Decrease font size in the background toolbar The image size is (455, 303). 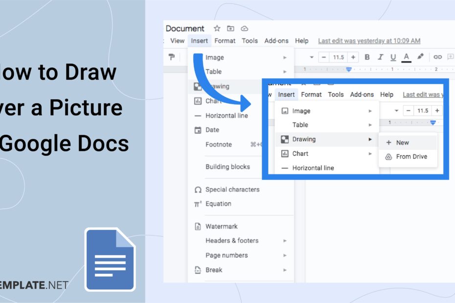click(x=324, y=57)
